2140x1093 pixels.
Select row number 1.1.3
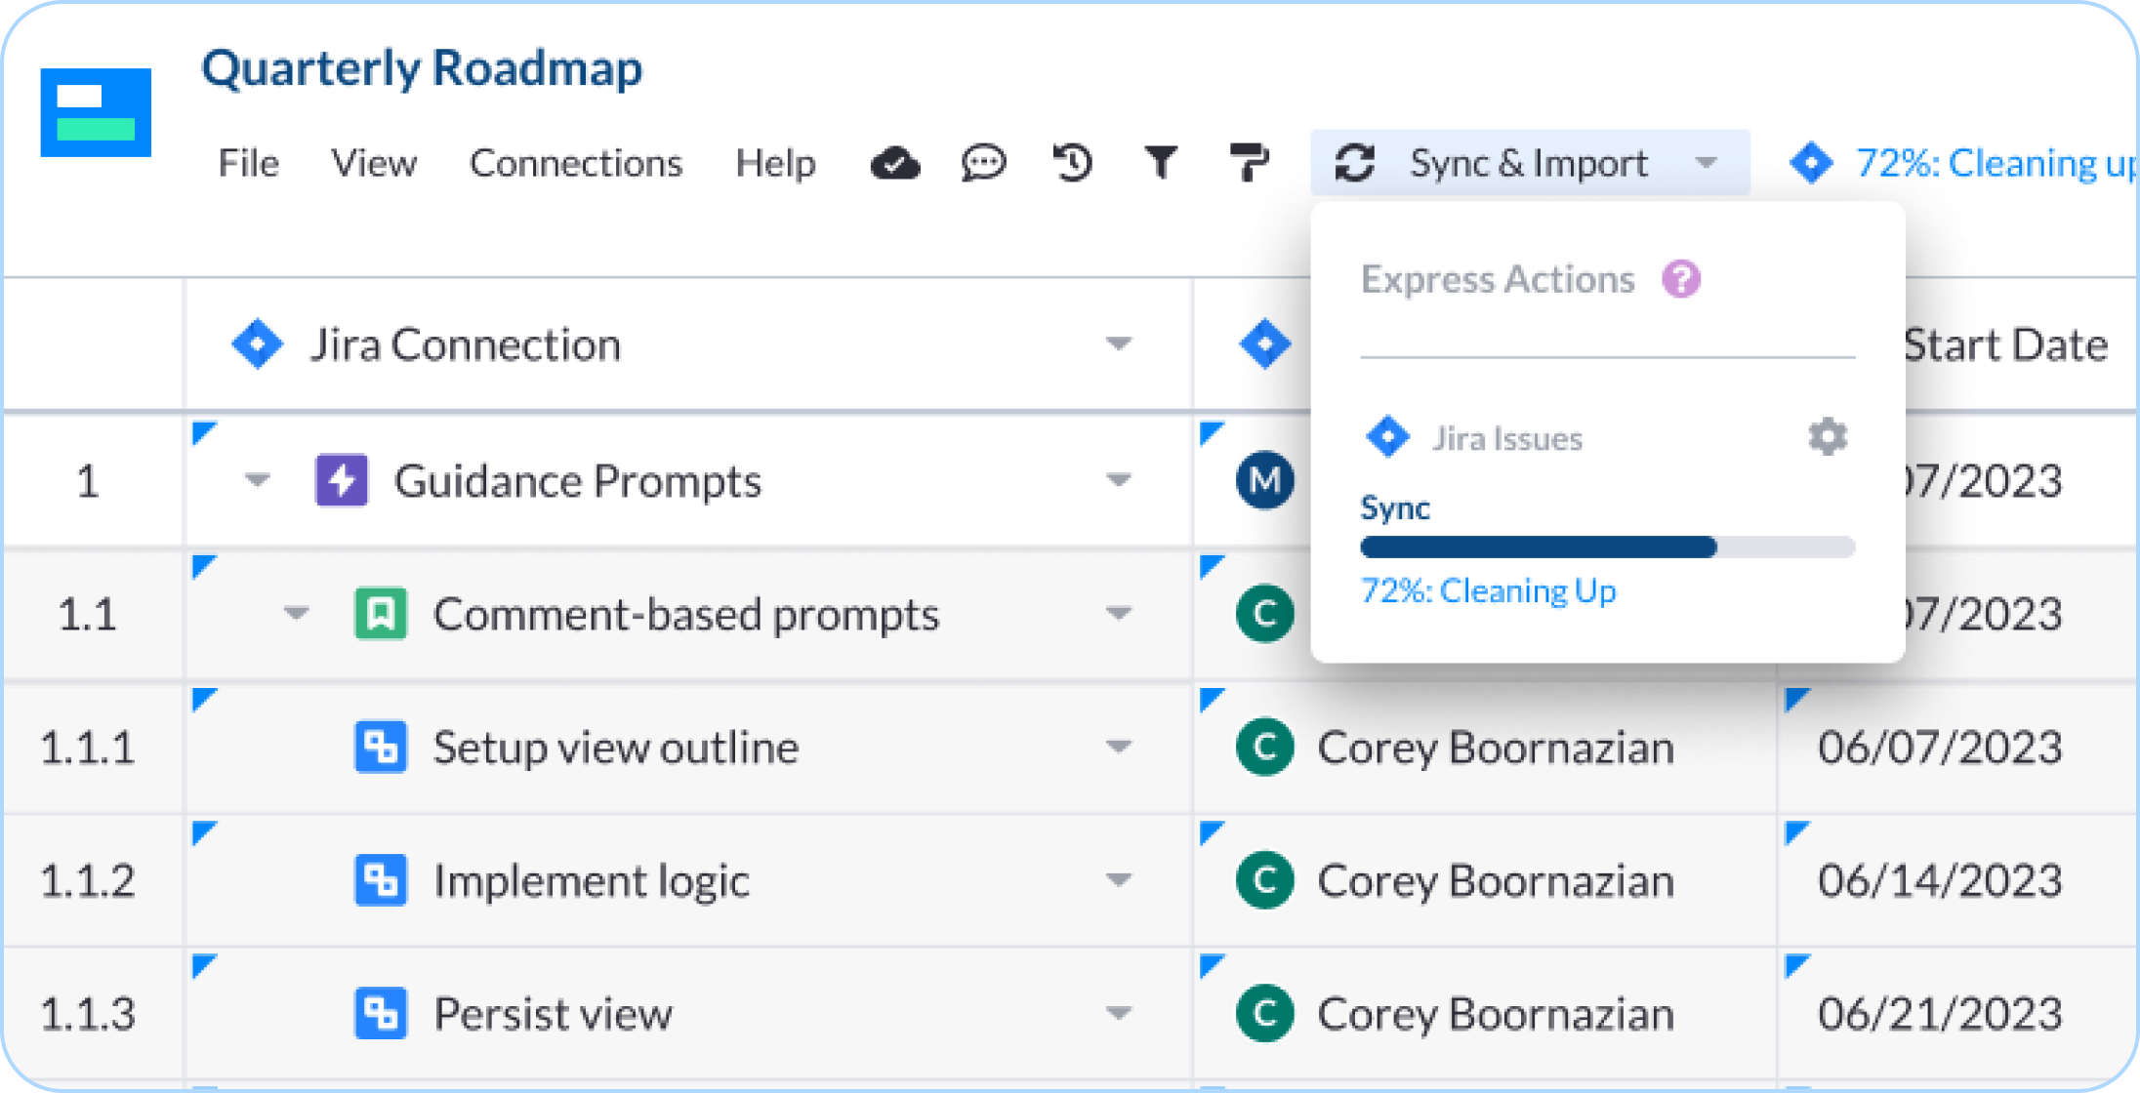[88, 1014]
